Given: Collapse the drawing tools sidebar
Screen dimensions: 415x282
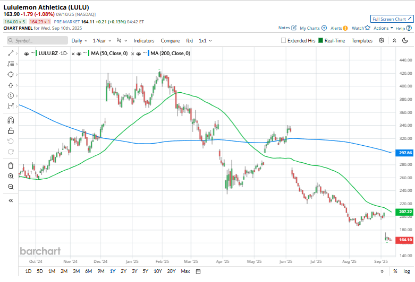Looking at the screenshot, I should pos(11,200).
